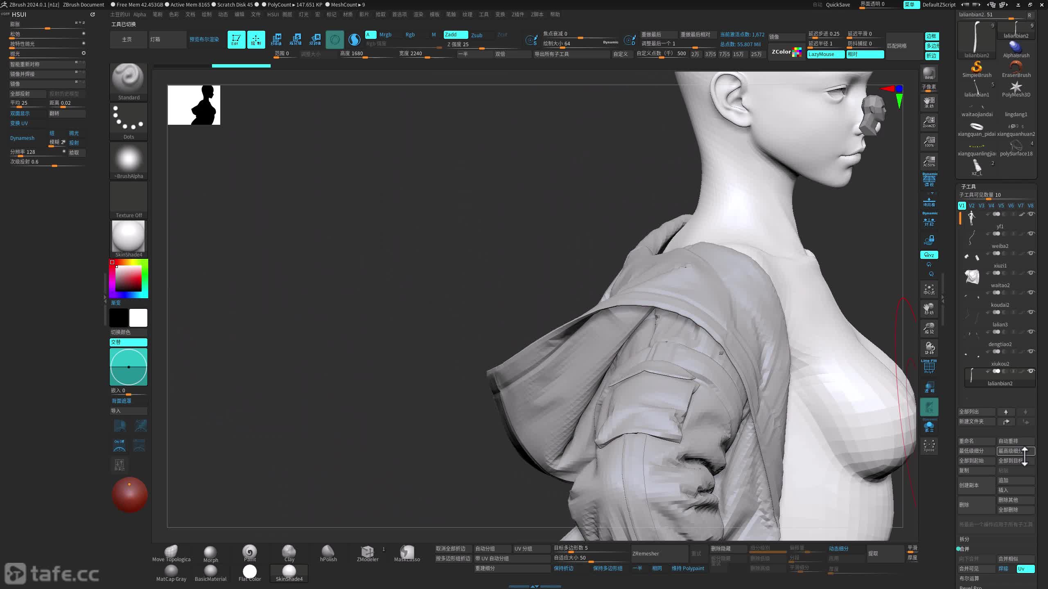Activate the Edit mode button
This screenshot has width=1048, height=589.
coord(236,40)
